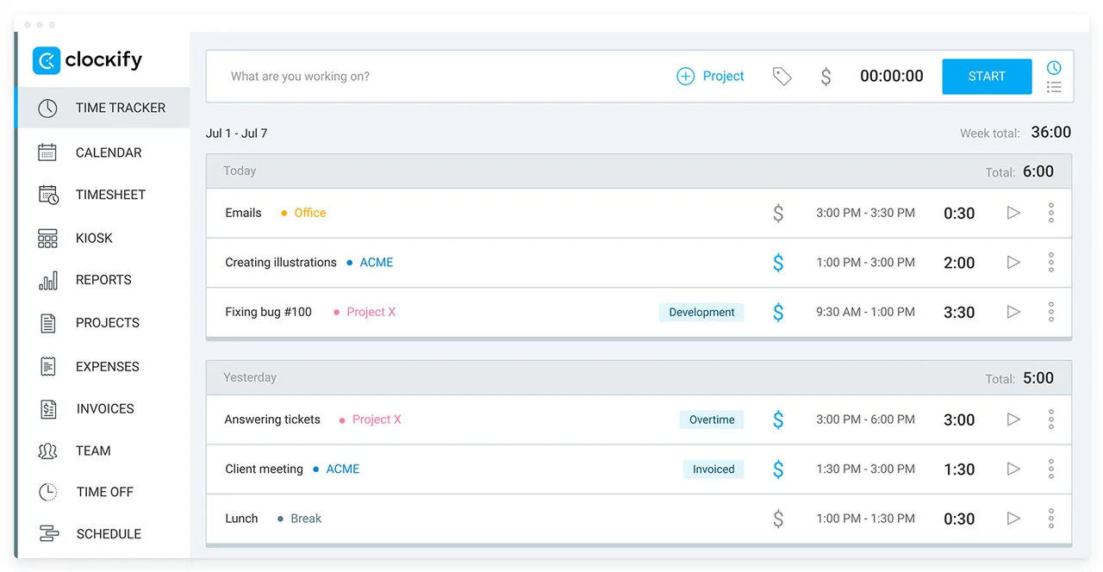The height and width of the screenshot is (572, 1103).
Task: Click the Time Off sidebar icon
Action: (x=48, y=492)
